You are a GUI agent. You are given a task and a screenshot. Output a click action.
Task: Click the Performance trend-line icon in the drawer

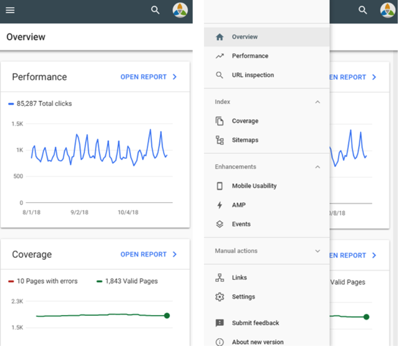220,56
